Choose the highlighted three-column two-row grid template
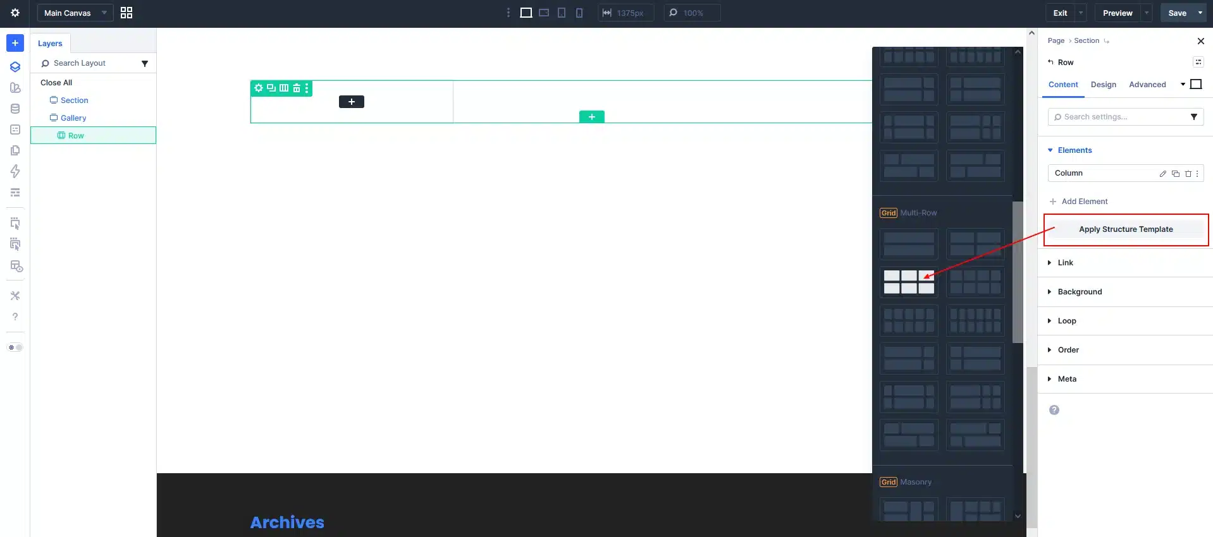This screenshot has height=537, width=1213. (x=909, y=282)
